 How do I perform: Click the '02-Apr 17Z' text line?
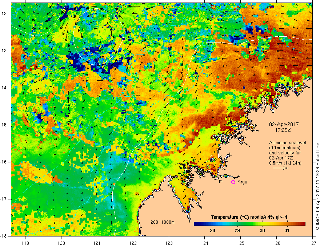point(281,158)
